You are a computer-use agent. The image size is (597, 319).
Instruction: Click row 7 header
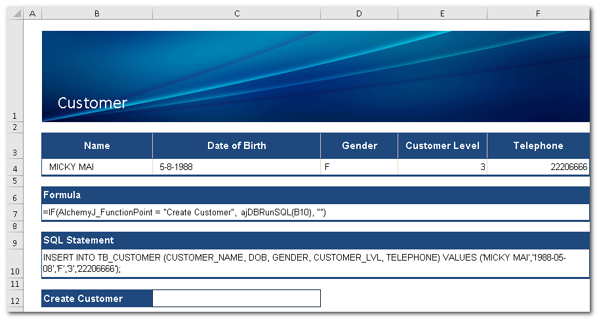(14, 214)
